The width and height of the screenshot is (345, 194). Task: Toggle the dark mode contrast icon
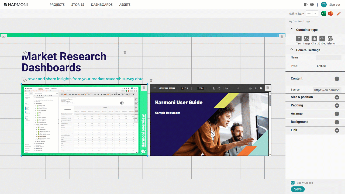(x=306, y=5)
